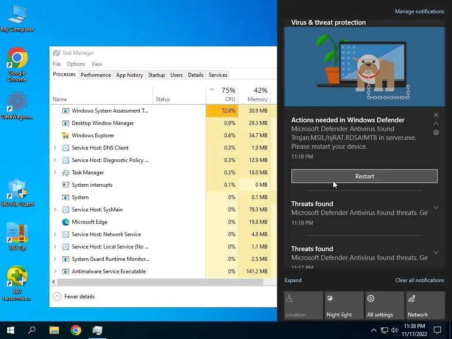The height and width of the screenshot is (339, 452).
Task: Expand Service Host: Network Service row
Action: pyautogui.click(x=55, y=234)
